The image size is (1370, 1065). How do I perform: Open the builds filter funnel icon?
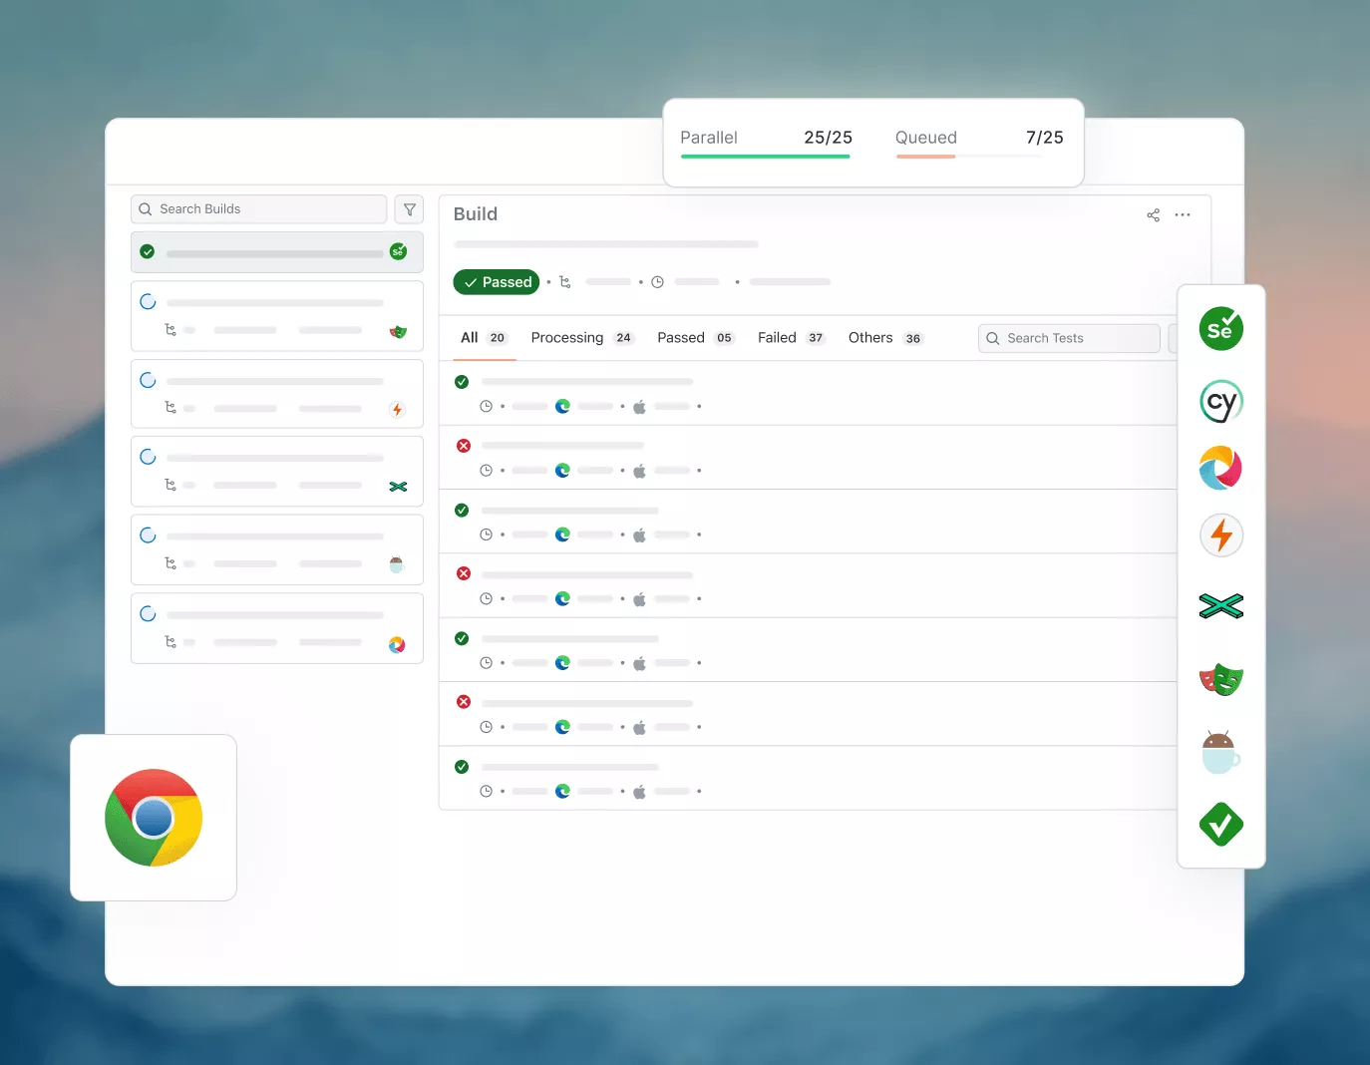[x=410, y=209]
